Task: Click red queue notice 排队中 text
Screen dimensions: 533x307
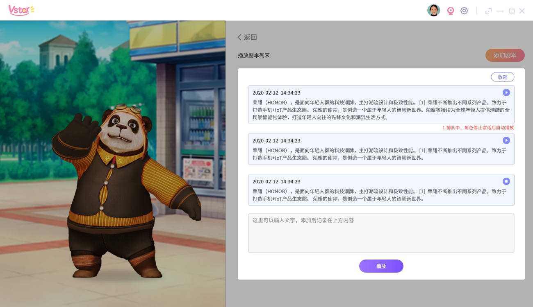Action: point(478,128)
